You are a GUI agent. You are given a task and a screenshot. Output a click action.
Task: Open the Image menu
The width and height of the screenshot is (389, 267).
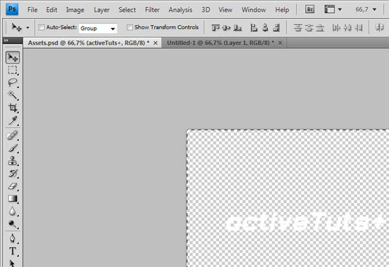(x=75, y=10)
